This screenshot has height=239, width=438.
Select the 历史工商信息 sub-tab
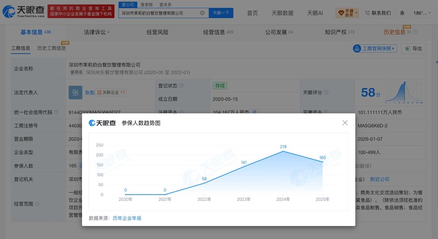51,48
